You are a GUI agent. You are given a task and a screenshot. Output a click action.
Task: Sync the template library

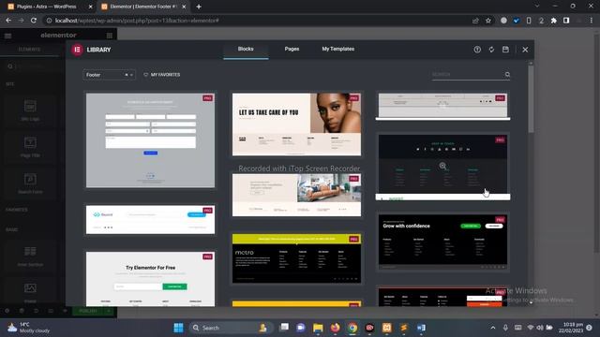[491, 50]
